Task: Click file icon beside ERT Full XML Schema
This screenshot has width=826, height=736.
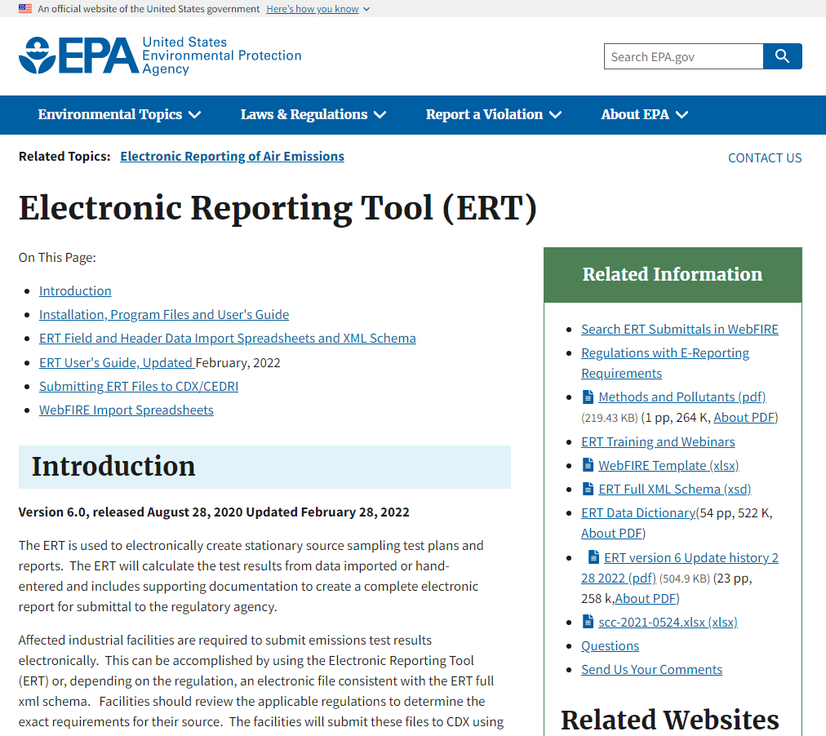Action: click(588, 489)
